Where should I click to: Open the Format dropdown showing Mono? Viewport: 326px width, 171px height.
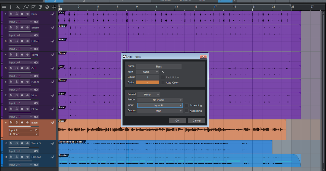pos(149,94)
